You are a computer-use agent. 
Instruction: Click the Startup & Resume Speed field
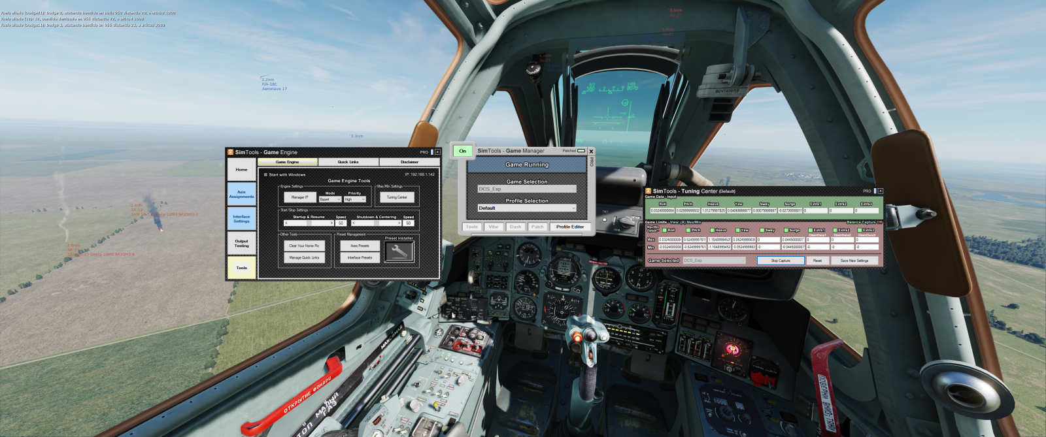[x=341, y=223]
